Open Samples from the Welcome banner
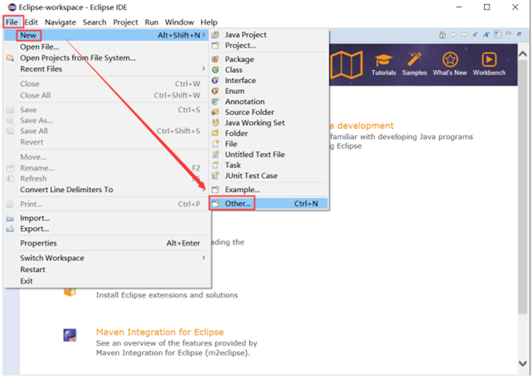 tap(414, 65)
